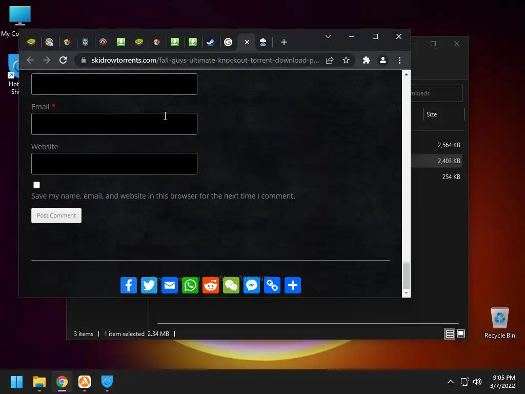The image size is (525, 394).
Task: Share via Messenger
Action: (x=251, y=285)
